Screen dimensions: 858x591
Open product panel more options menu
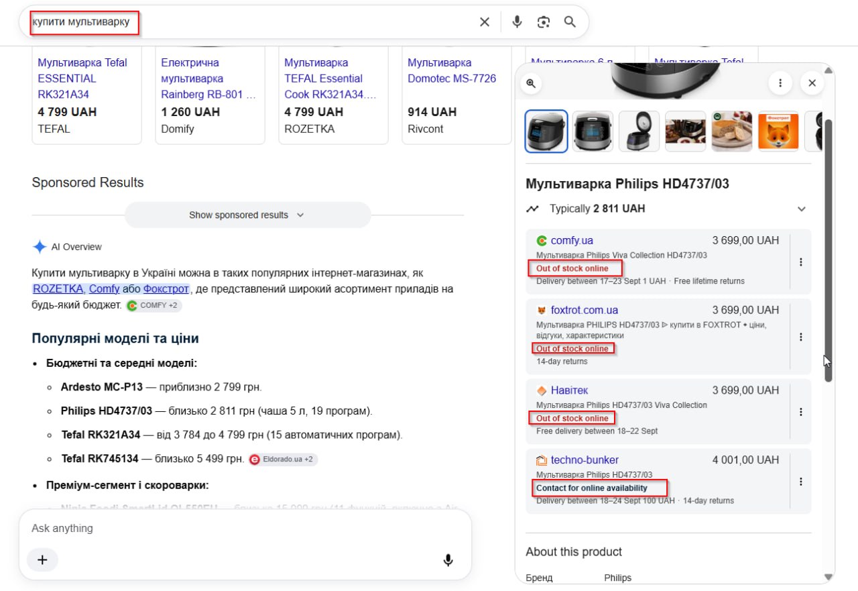pos(780,83)
